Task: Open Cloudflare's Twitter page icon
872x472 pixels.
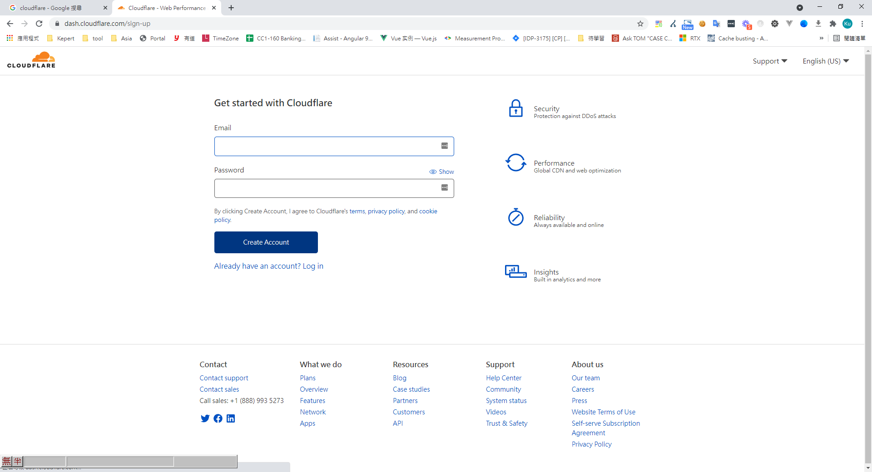Action: 205,418
